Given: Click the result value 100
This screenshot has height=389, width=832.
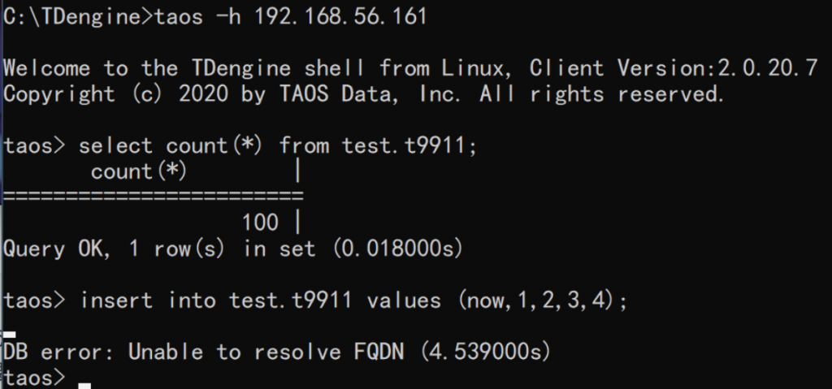Looking at the screenshot, I should (260, 223).
